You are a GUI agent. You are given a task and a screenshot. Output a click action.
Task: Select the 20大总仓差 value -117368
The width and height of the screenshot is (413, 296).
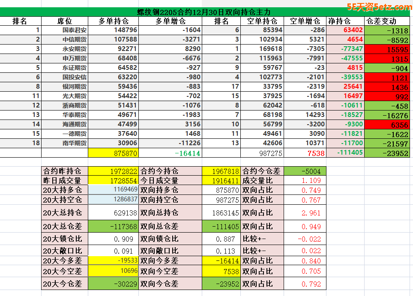[x=113, y=226]
